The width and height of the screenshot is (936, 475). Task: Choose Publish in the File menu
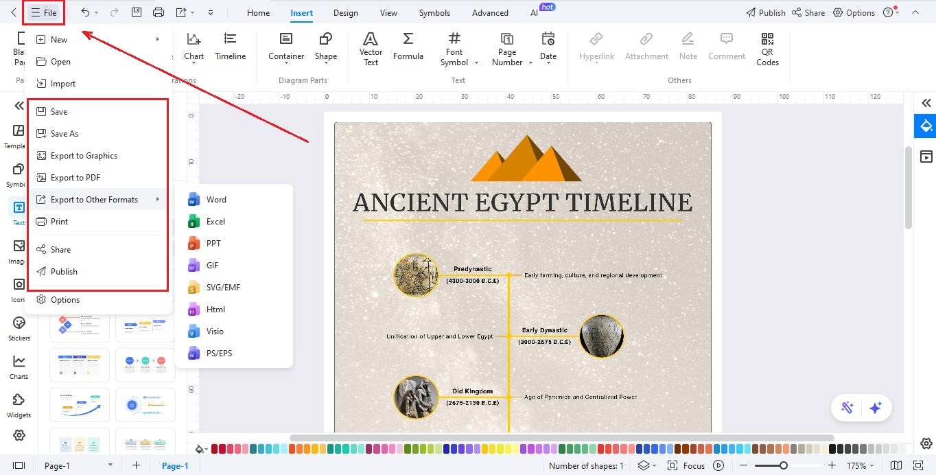(97, 271)
